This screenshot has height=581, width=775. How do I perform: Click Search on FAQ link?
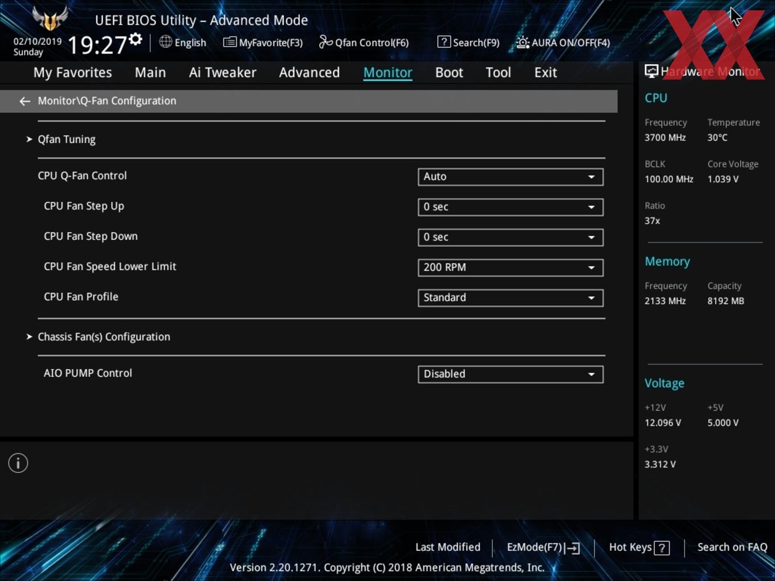732,547
